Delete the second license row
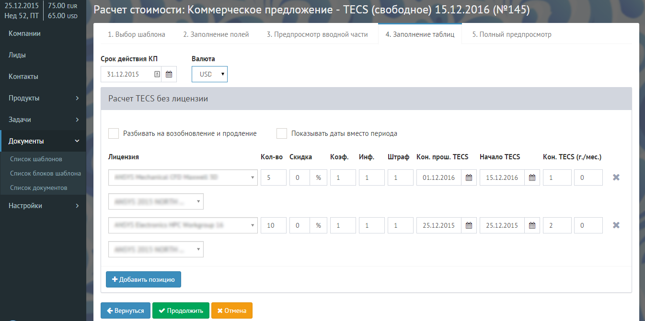This screenshot has width=645, height=321. [x=616, y=225]
